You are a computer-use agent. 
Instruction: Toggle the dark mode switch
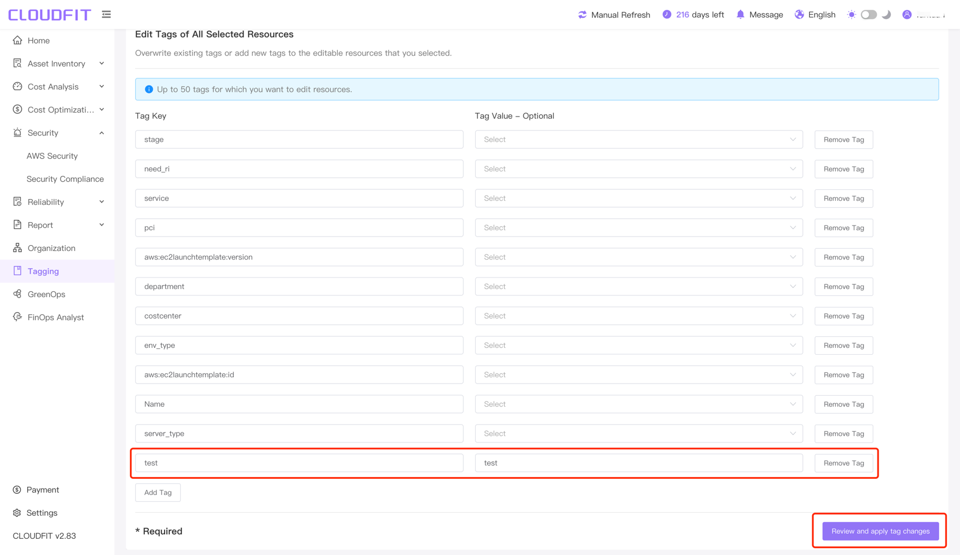(869, 14)
